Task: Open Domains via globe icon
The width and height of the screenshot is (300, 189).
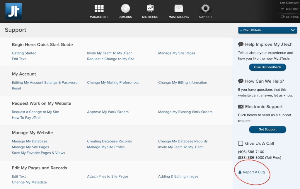Action: tap(125, 8)
